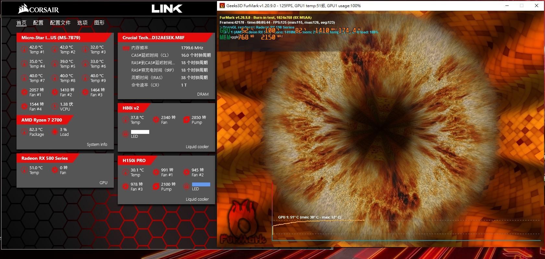Screen dimensions: 545x259
Task: Click the CPU Load icon
Action: pyautogui.click(x=54, y=132)
